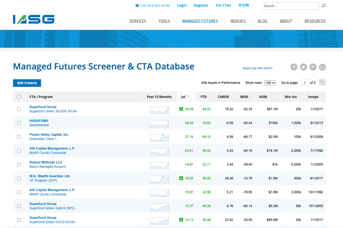Open the Show rows dropdown
The width and height of the screenshot is (343, 228).
coord(270,83)
